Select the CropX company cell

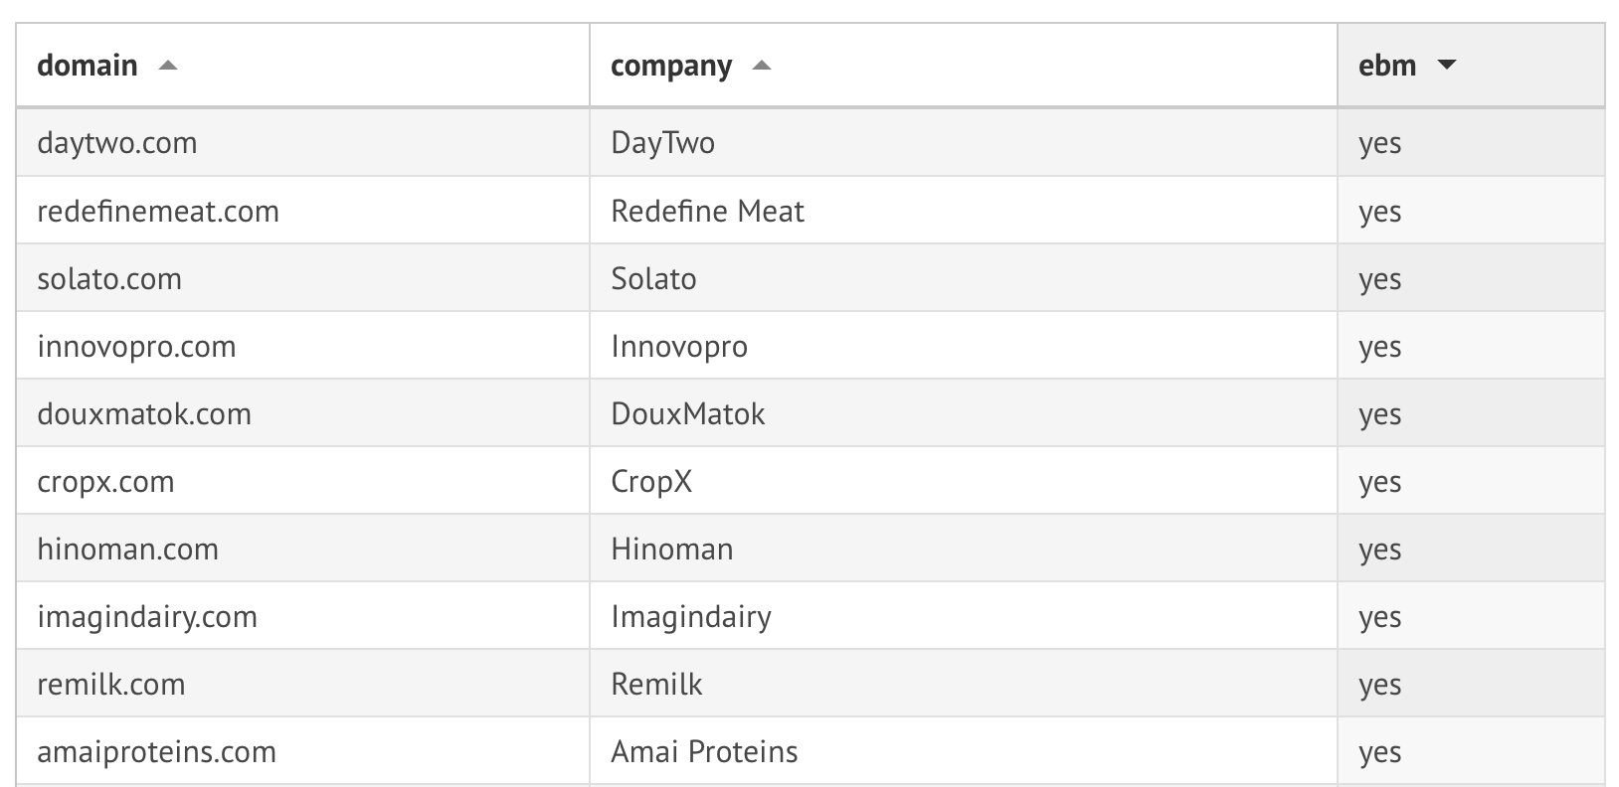(x=651, y=481)
